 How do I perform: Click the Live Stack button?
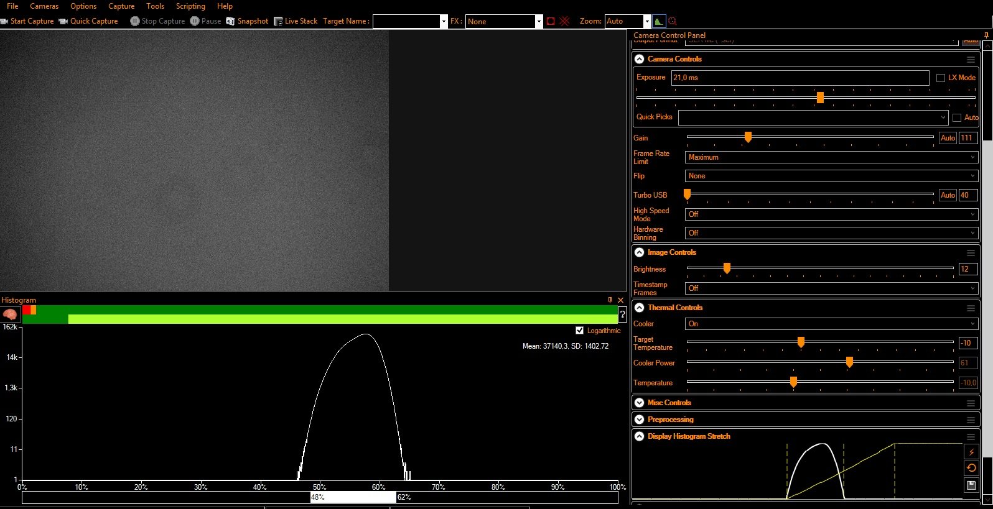click(296, 21)
